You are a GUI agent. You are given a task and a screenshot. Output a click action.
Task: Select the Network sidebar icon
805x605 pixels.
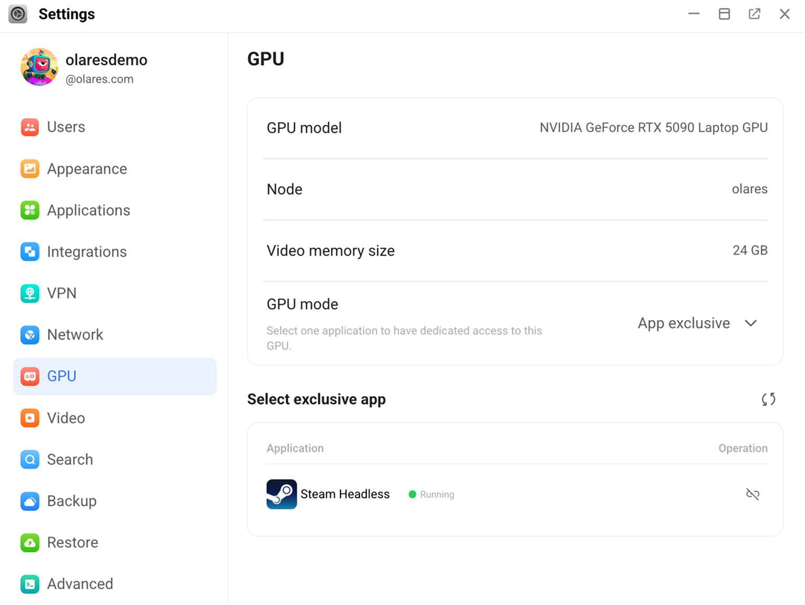point(30,335)
